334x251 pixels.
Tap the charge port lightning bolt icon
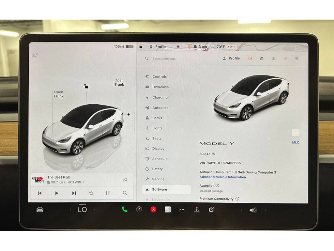129,114
